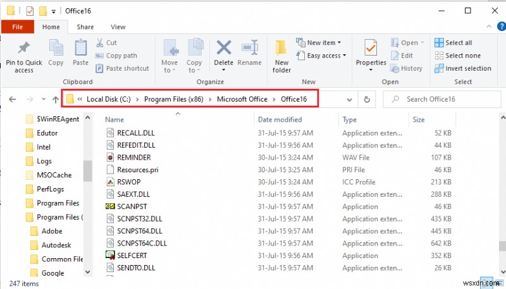506x289 pixels.
Task: Expand the Properties dropdown arrow
Action: (x=371, y=70)
